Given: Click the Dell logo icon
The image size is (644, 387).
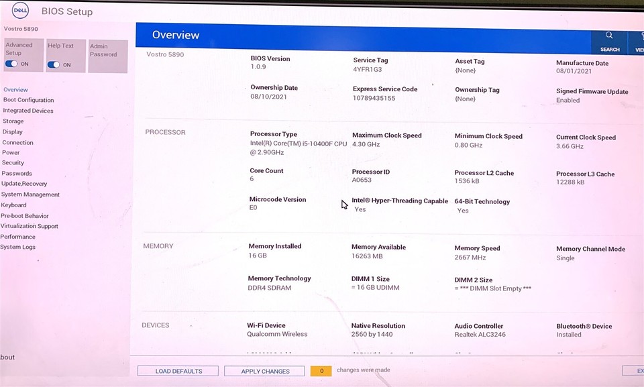Looking at the screenshot, I should click(x=20, y=10).
